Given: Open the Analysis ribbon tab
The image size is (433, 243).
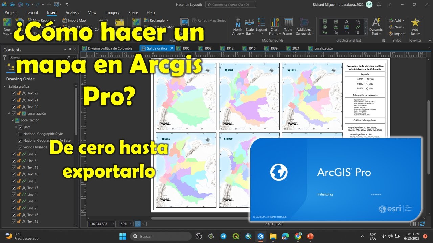Looking at the screenshot, I should click(72, 13).
